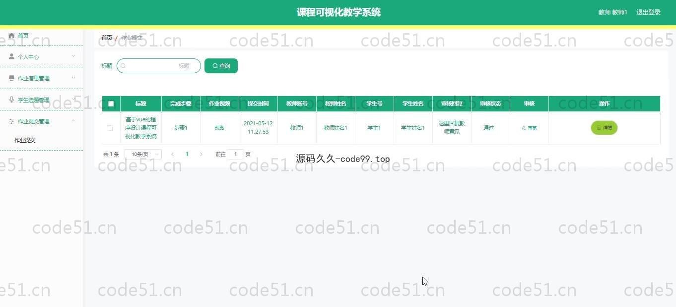Click the 完成步骤 column header

coord(181,103)
